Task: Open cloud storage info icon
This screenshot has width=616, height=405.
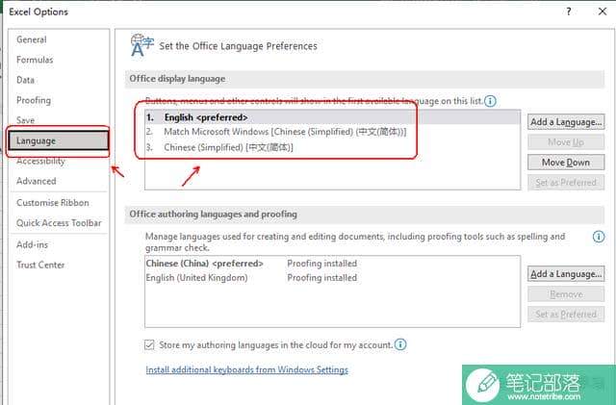Action: coord(400,344)
